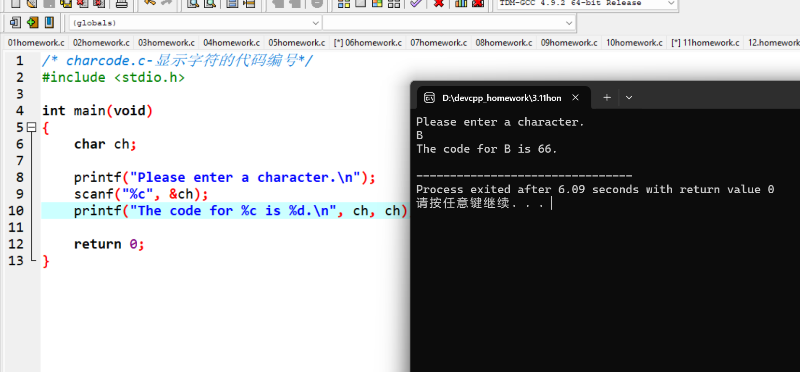Click the Close All files toolbar icon
800x372 pixels.
[x=99, y=3]
